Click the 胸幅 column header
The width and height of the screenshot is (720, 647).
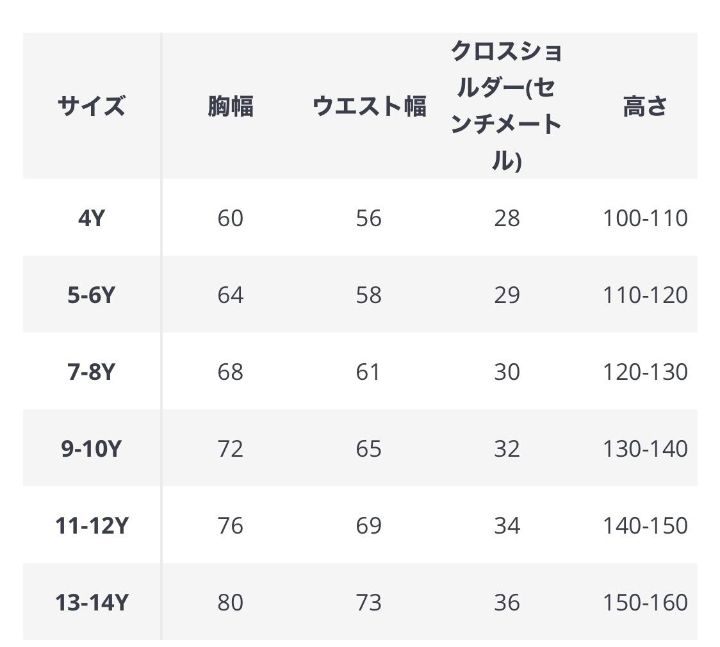(231, 106)
